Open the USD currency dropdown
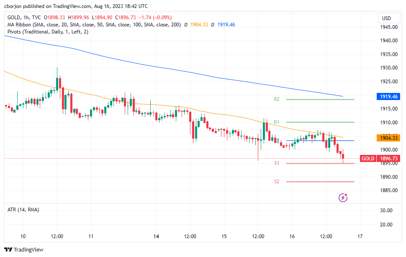Screen dimensions: 406x257 click(x=388, y=18)
